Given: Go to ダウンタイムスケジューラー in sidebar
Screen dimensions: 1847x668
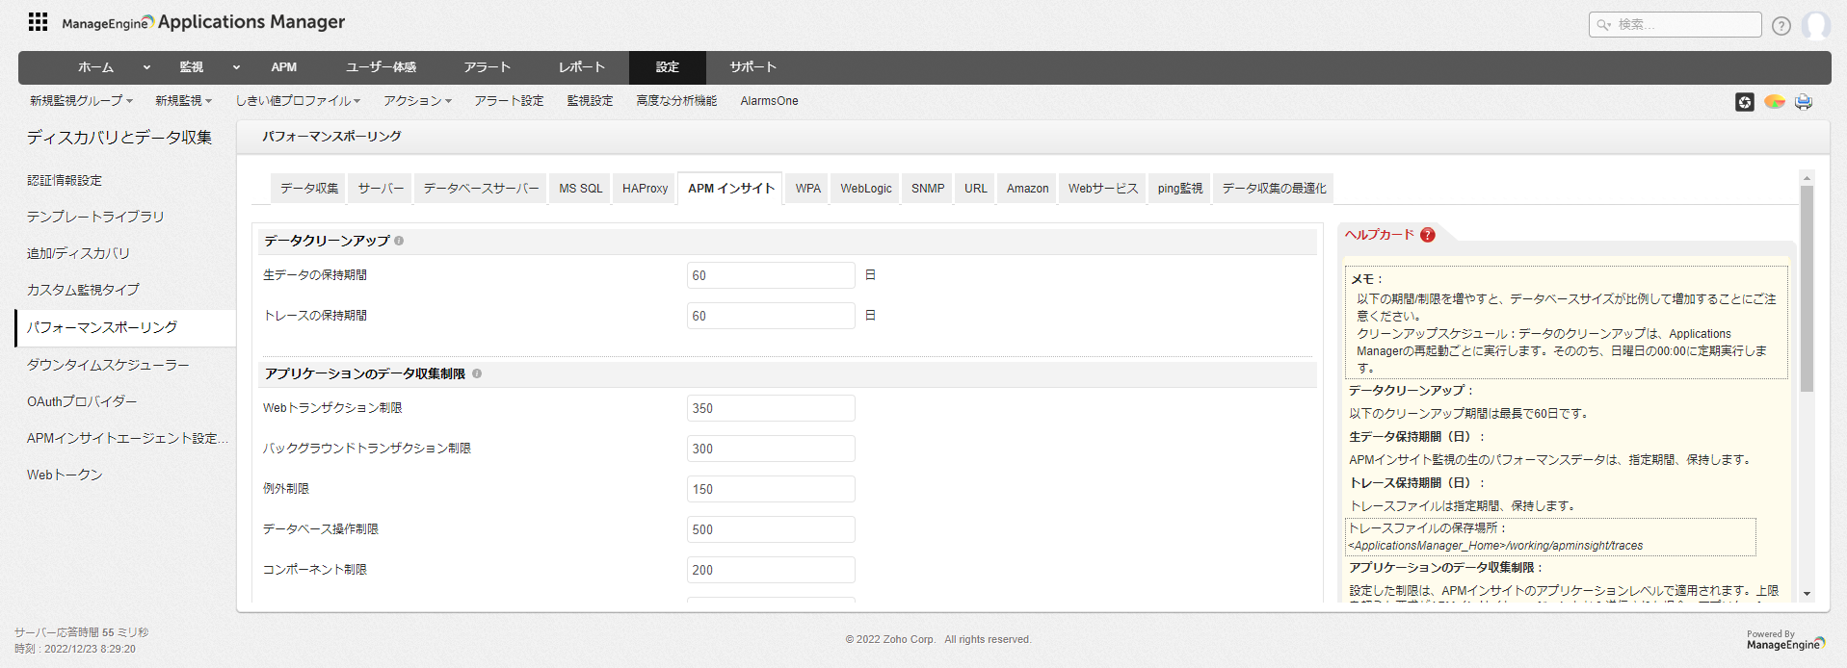Looking at the screenshot, I should point(108,365).
